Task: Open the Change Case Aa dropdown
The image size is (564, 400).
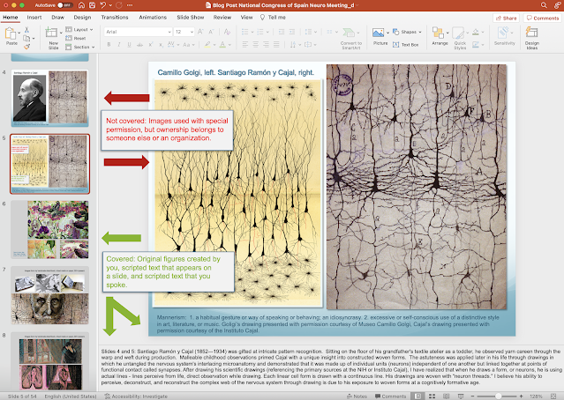Action: click(x=189, y=45)
